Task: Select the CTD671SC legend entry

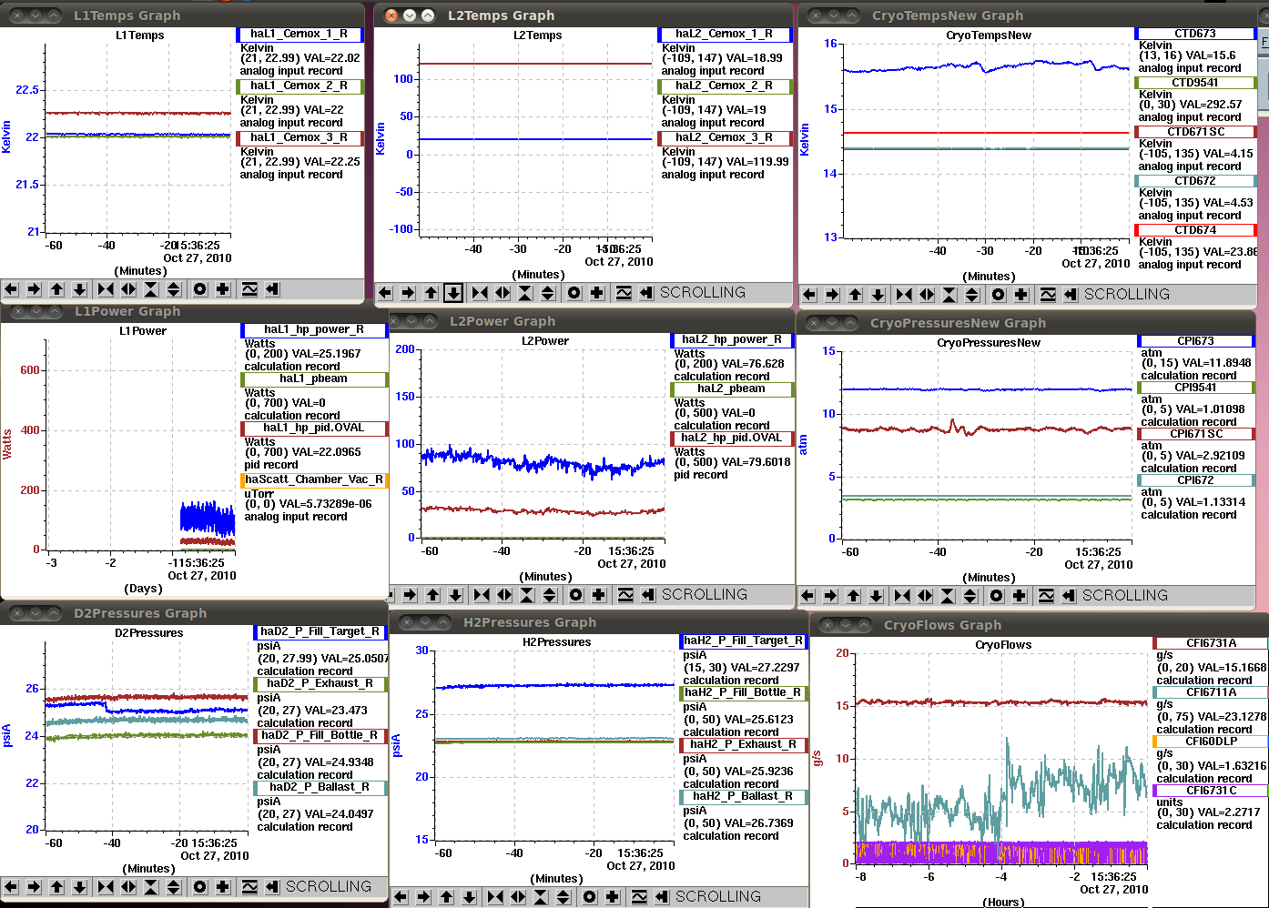Action: [x=1195, y=132]
